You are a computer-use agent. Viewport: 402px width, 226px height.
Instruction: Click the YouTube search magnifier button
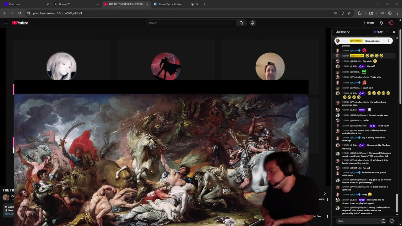(x=241, y=23)
